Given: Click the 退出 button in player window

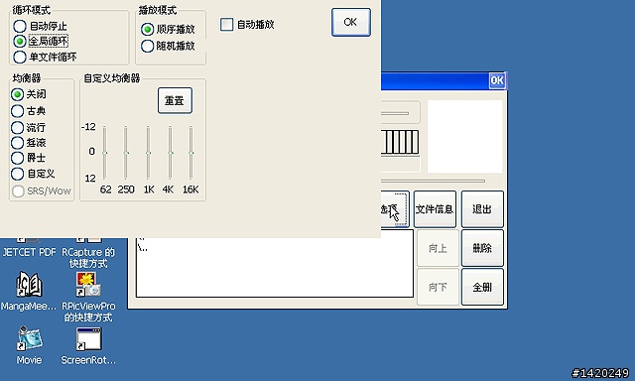Looking at the screenshot, I should pyautogui.click(x=482, y=209).
